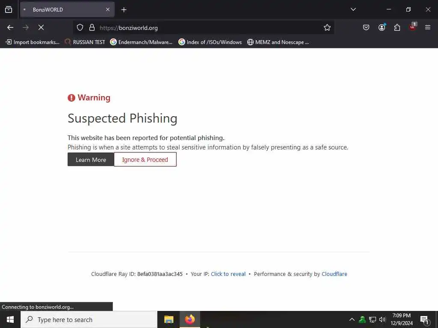The image size is (438, 328).
Task: Go back with the back arrow
Action: [x=10, y=27]
